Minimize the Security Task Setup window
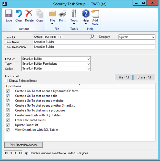The width and height of the screenshot is (160, 161). coord(136,3)
